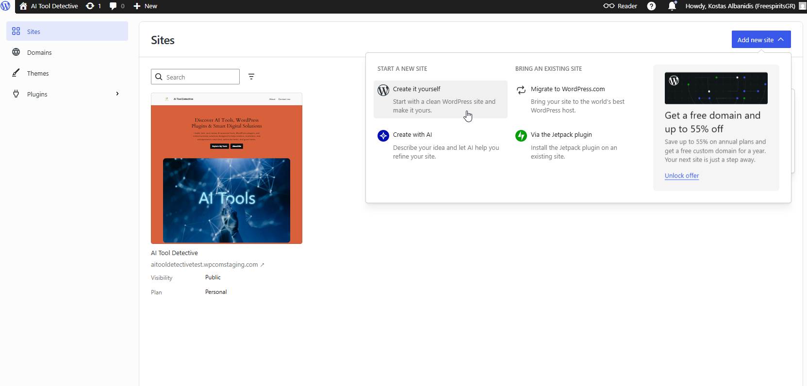Open the updates sync icon
Viewport: 807px width, 386px height.
tap(90, 6)
